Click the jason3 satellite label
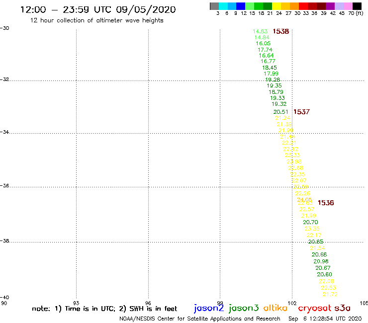 [x=244, y=308]
